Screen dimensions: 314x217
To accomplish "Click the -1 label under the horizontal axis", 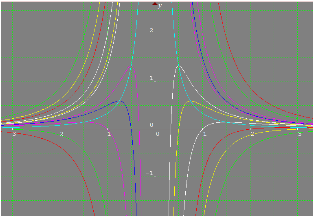I will pyautogui.click(x=107, y=134).
